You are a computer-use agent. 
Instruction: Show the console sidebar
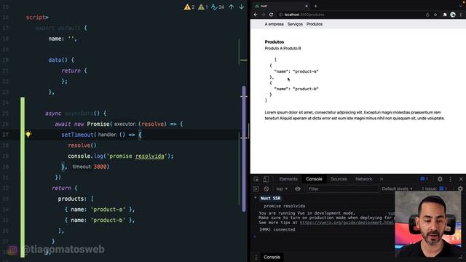[256, 189]
